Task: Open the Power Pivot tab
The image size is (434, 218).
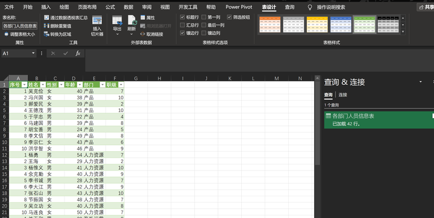Action: coord(239,7)
